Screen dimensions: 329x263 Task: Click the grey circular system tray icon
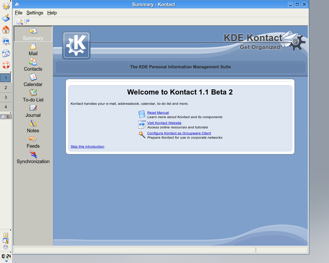coord(6,247)
